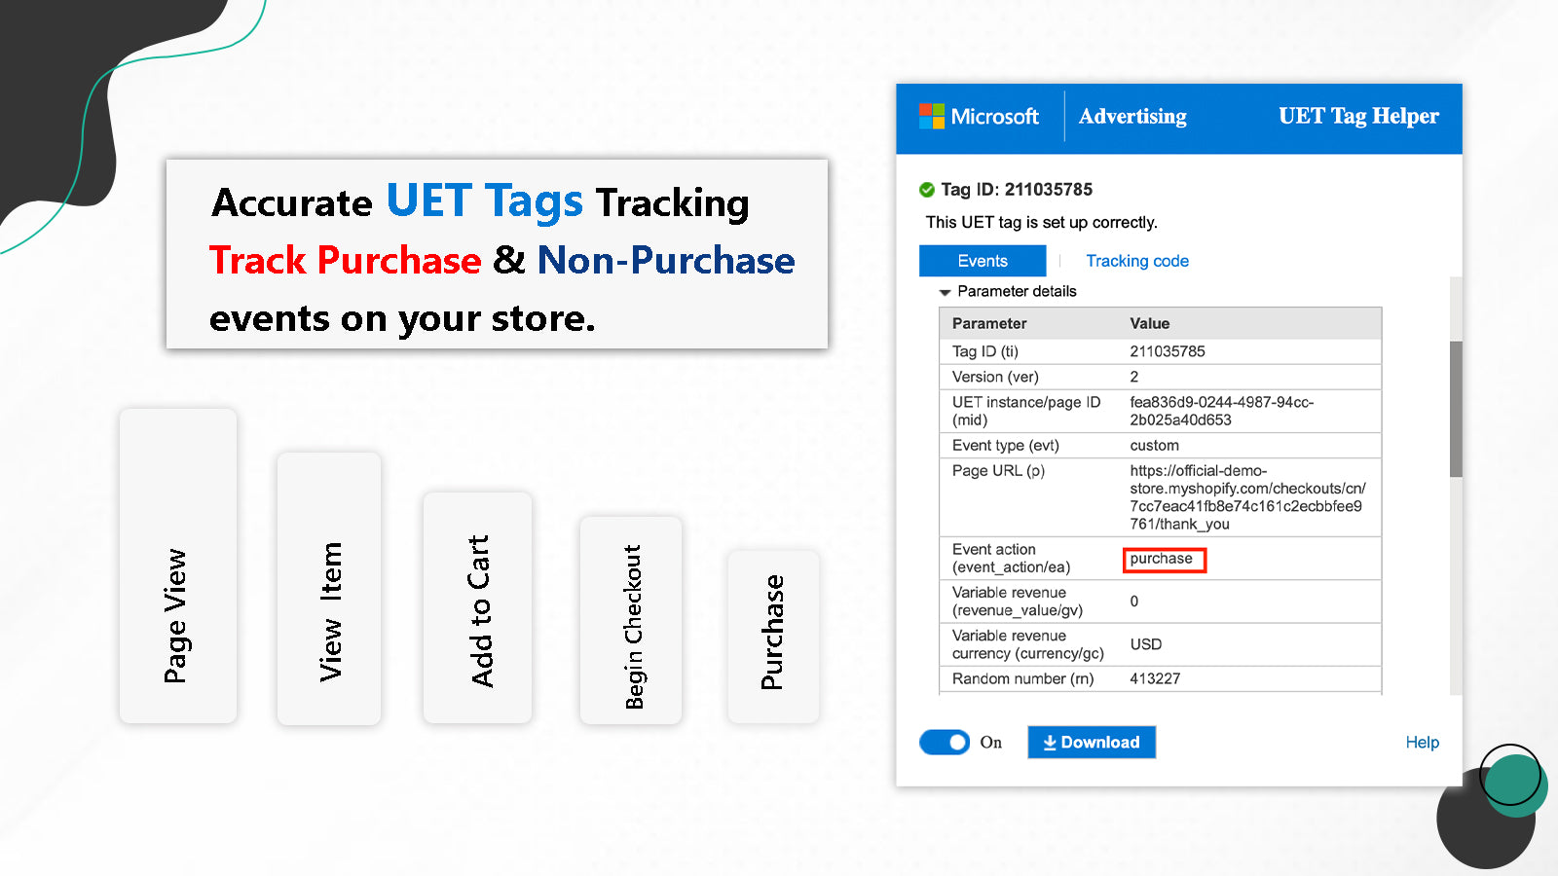The height and width of the screenshot is (876, 1558).
Task: Click the green checkmark beside Tag ID
Action: tap(925, 190)
